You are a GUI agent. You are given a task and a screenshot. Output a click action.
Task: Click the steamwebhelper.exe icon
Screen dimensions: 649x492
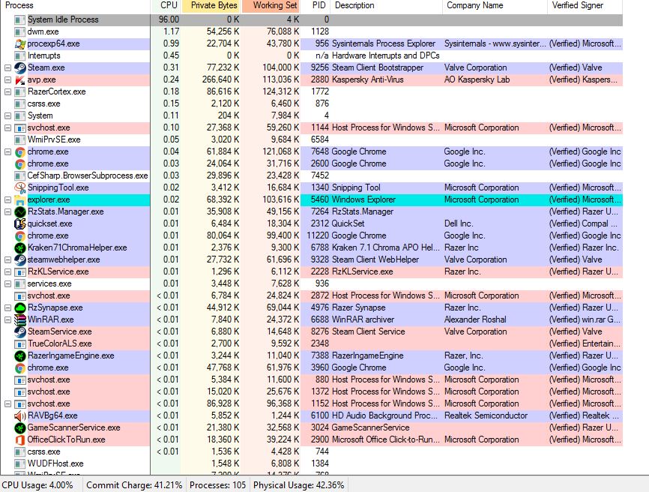[20, 259]
